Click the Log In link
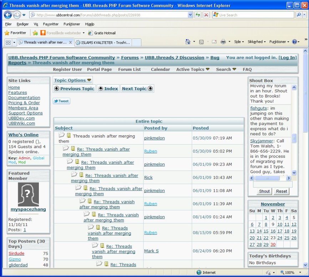Viewport: 309px width, 277px height. (288, 58)
